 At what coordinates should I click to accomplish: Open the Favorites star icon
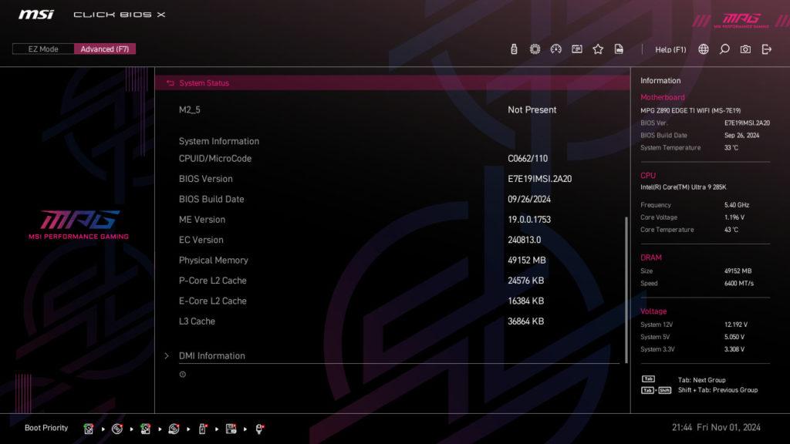click(598, 49)
